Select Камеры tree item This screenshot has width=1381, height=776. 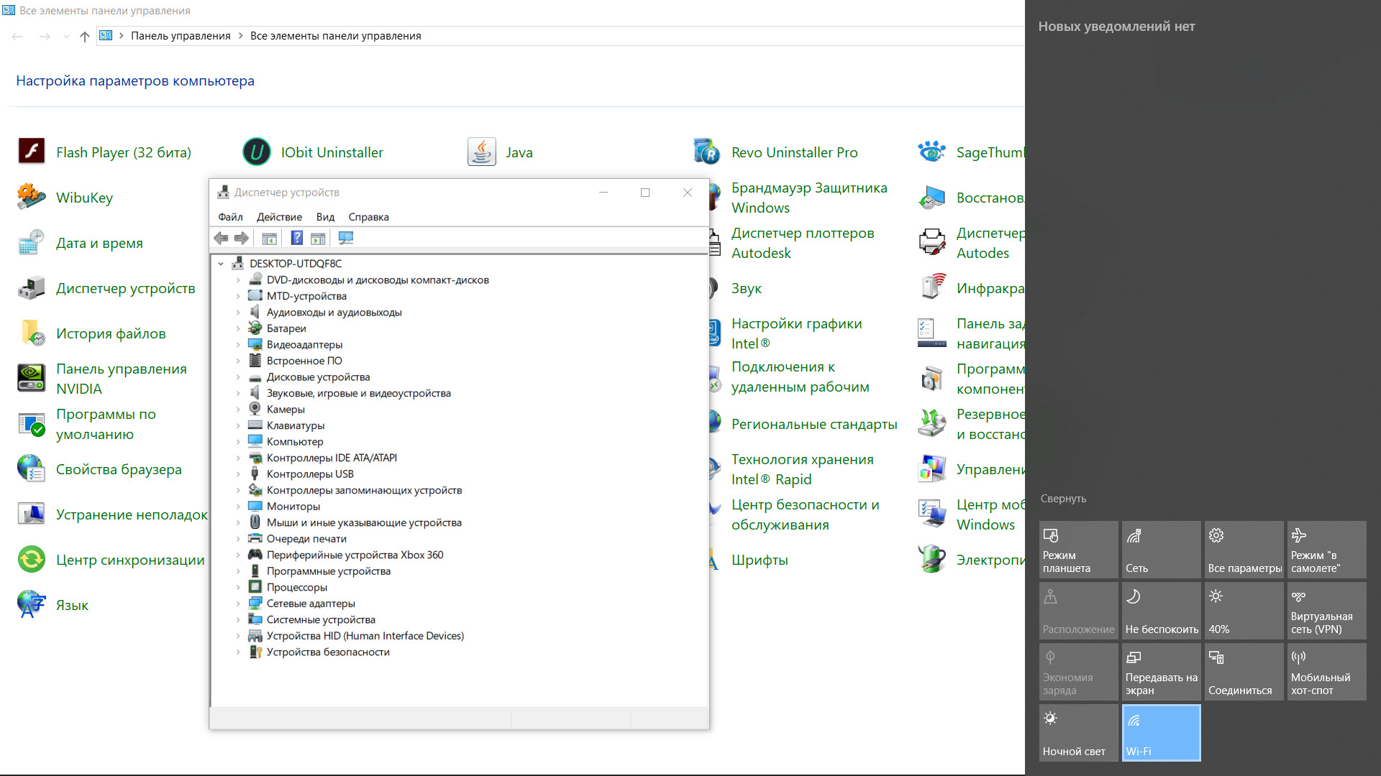[x=286, y=410]
